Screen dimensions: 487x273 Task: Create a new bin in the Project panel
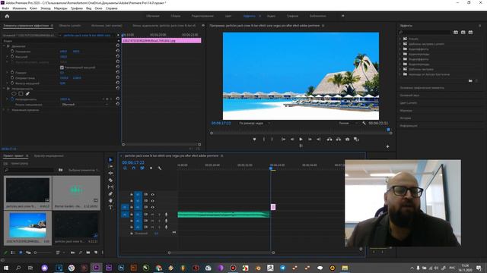88,253
